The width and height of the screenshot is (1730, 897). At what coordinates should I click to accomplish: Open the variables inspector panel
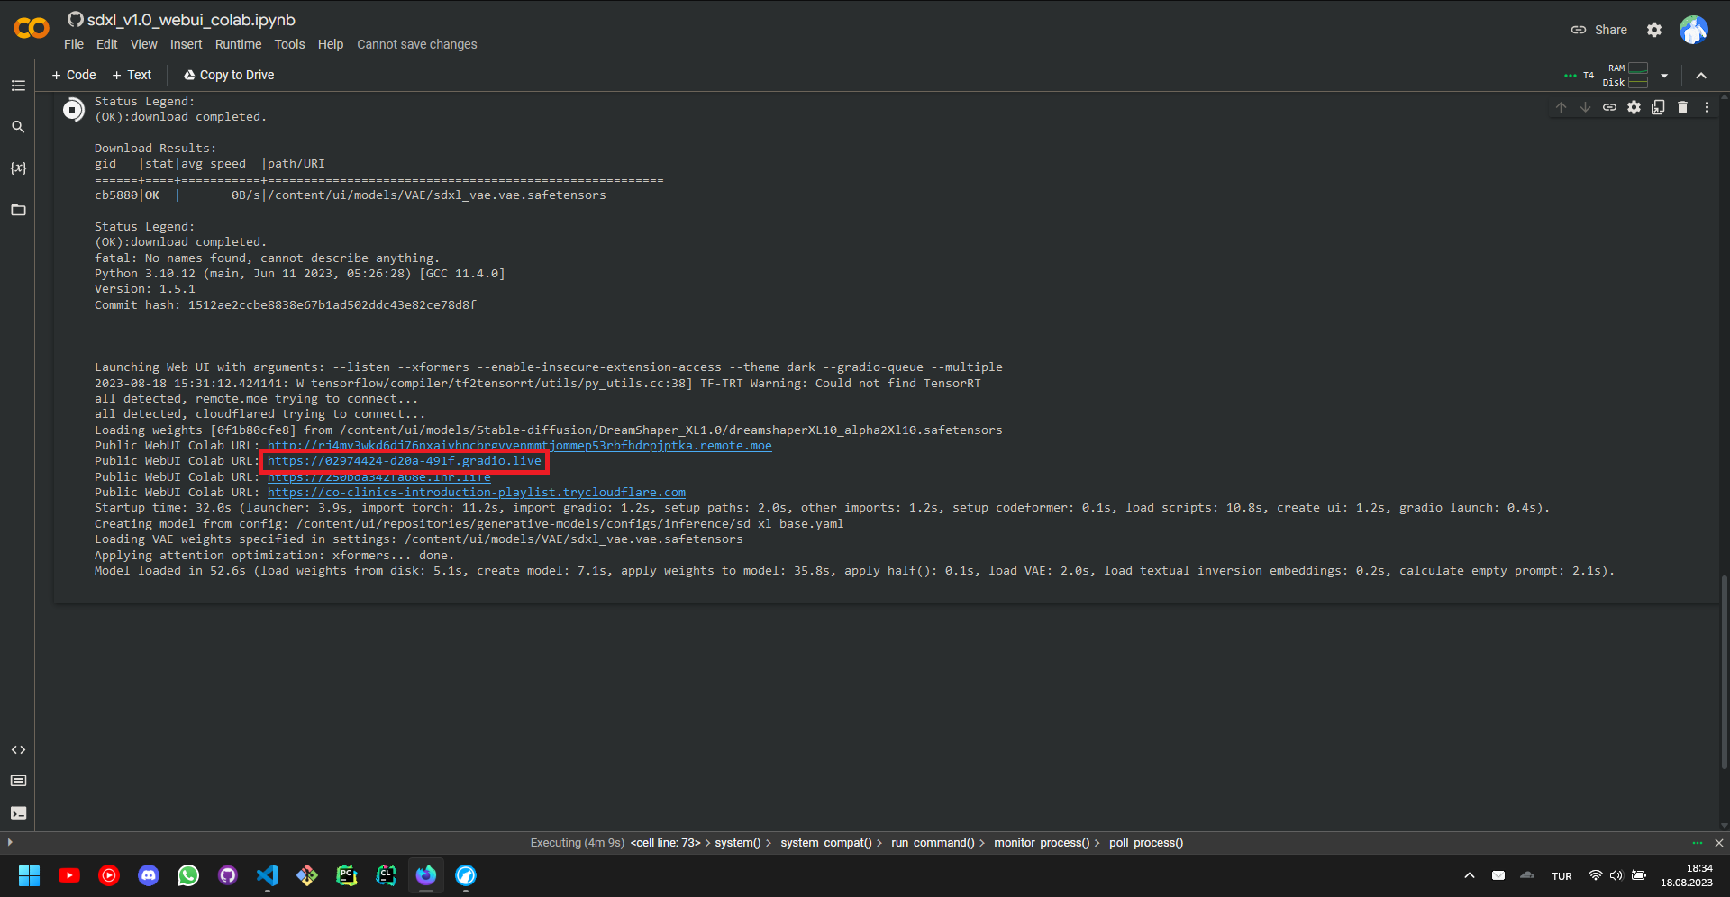click(18, 168)
